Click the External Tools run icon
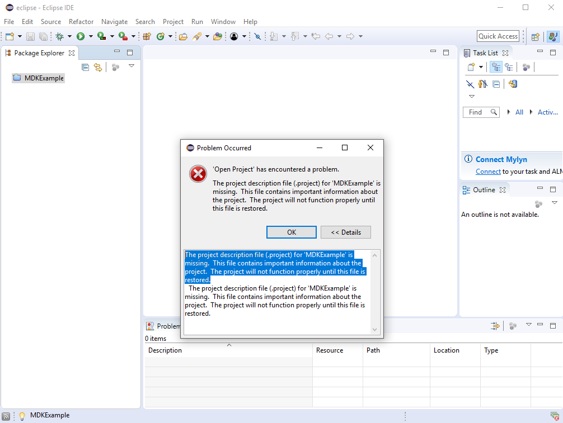The width and height of the screenshot is (563, 423). pyautogui.click(x=123, y=36)
